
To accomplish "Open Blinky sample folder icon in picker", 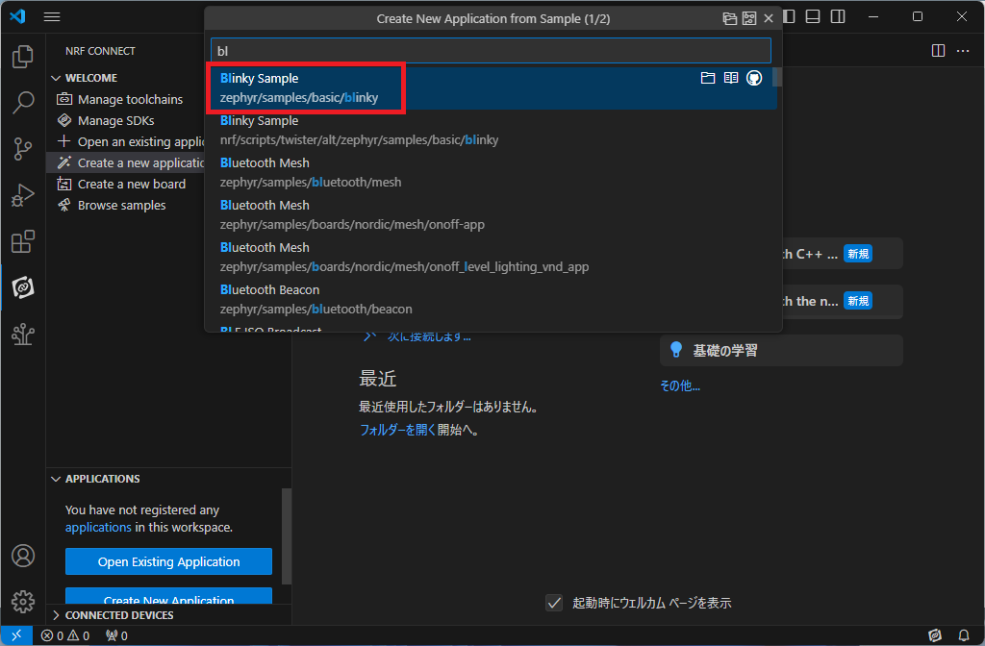I will [x=708, y=78].
